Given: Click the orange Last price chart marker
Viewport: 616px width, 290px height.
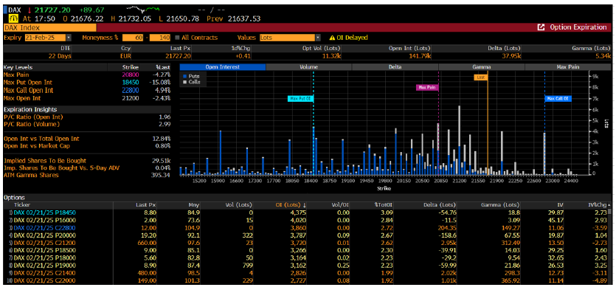Looking at the screenshot, I should (x=481, y=77).
